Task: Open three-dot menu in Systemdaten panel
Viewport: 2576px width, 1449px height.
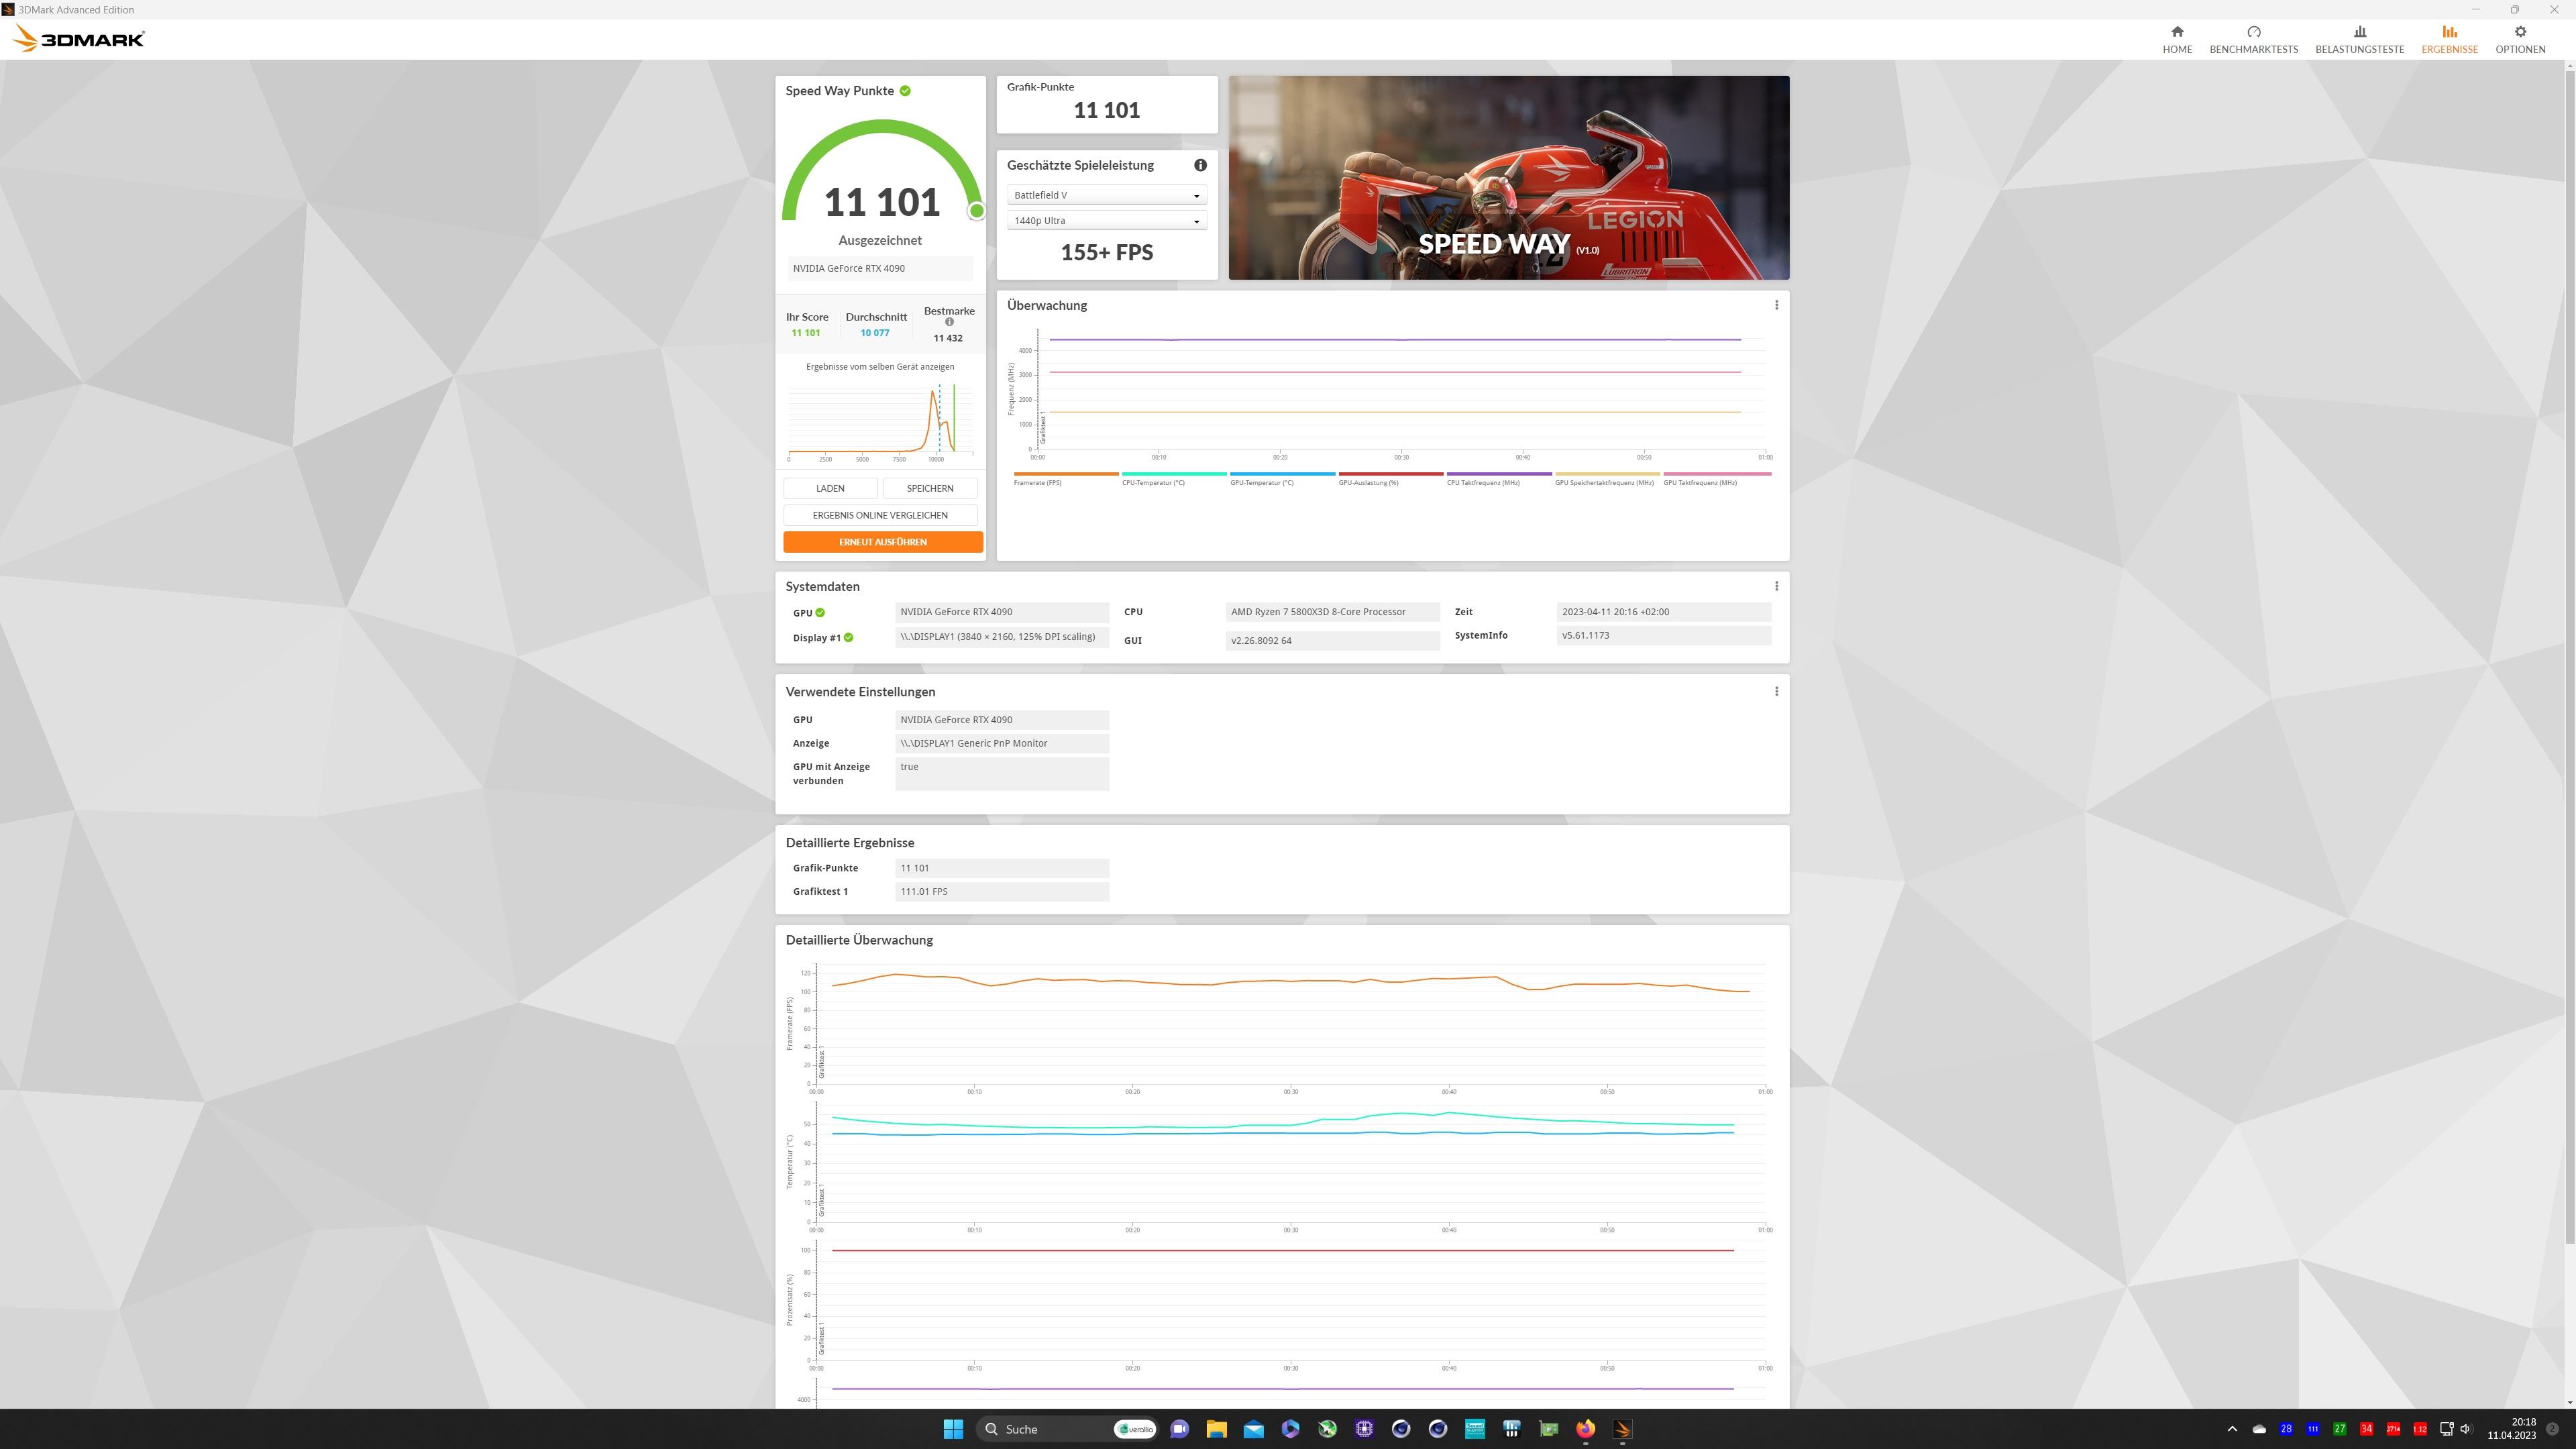Action: coord(1776,586)
